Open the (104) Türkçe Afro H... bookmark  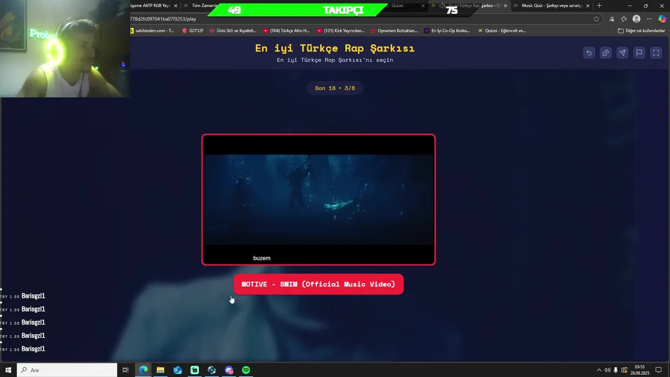286,31
